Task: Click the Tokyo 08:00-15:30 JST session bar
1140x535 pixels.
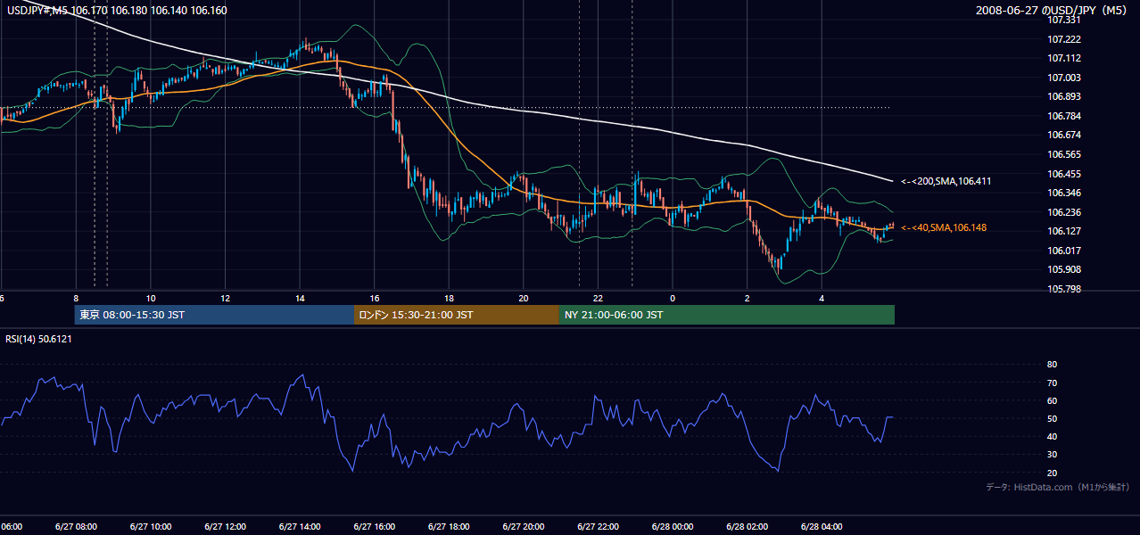Action: (x=214, y=315)
